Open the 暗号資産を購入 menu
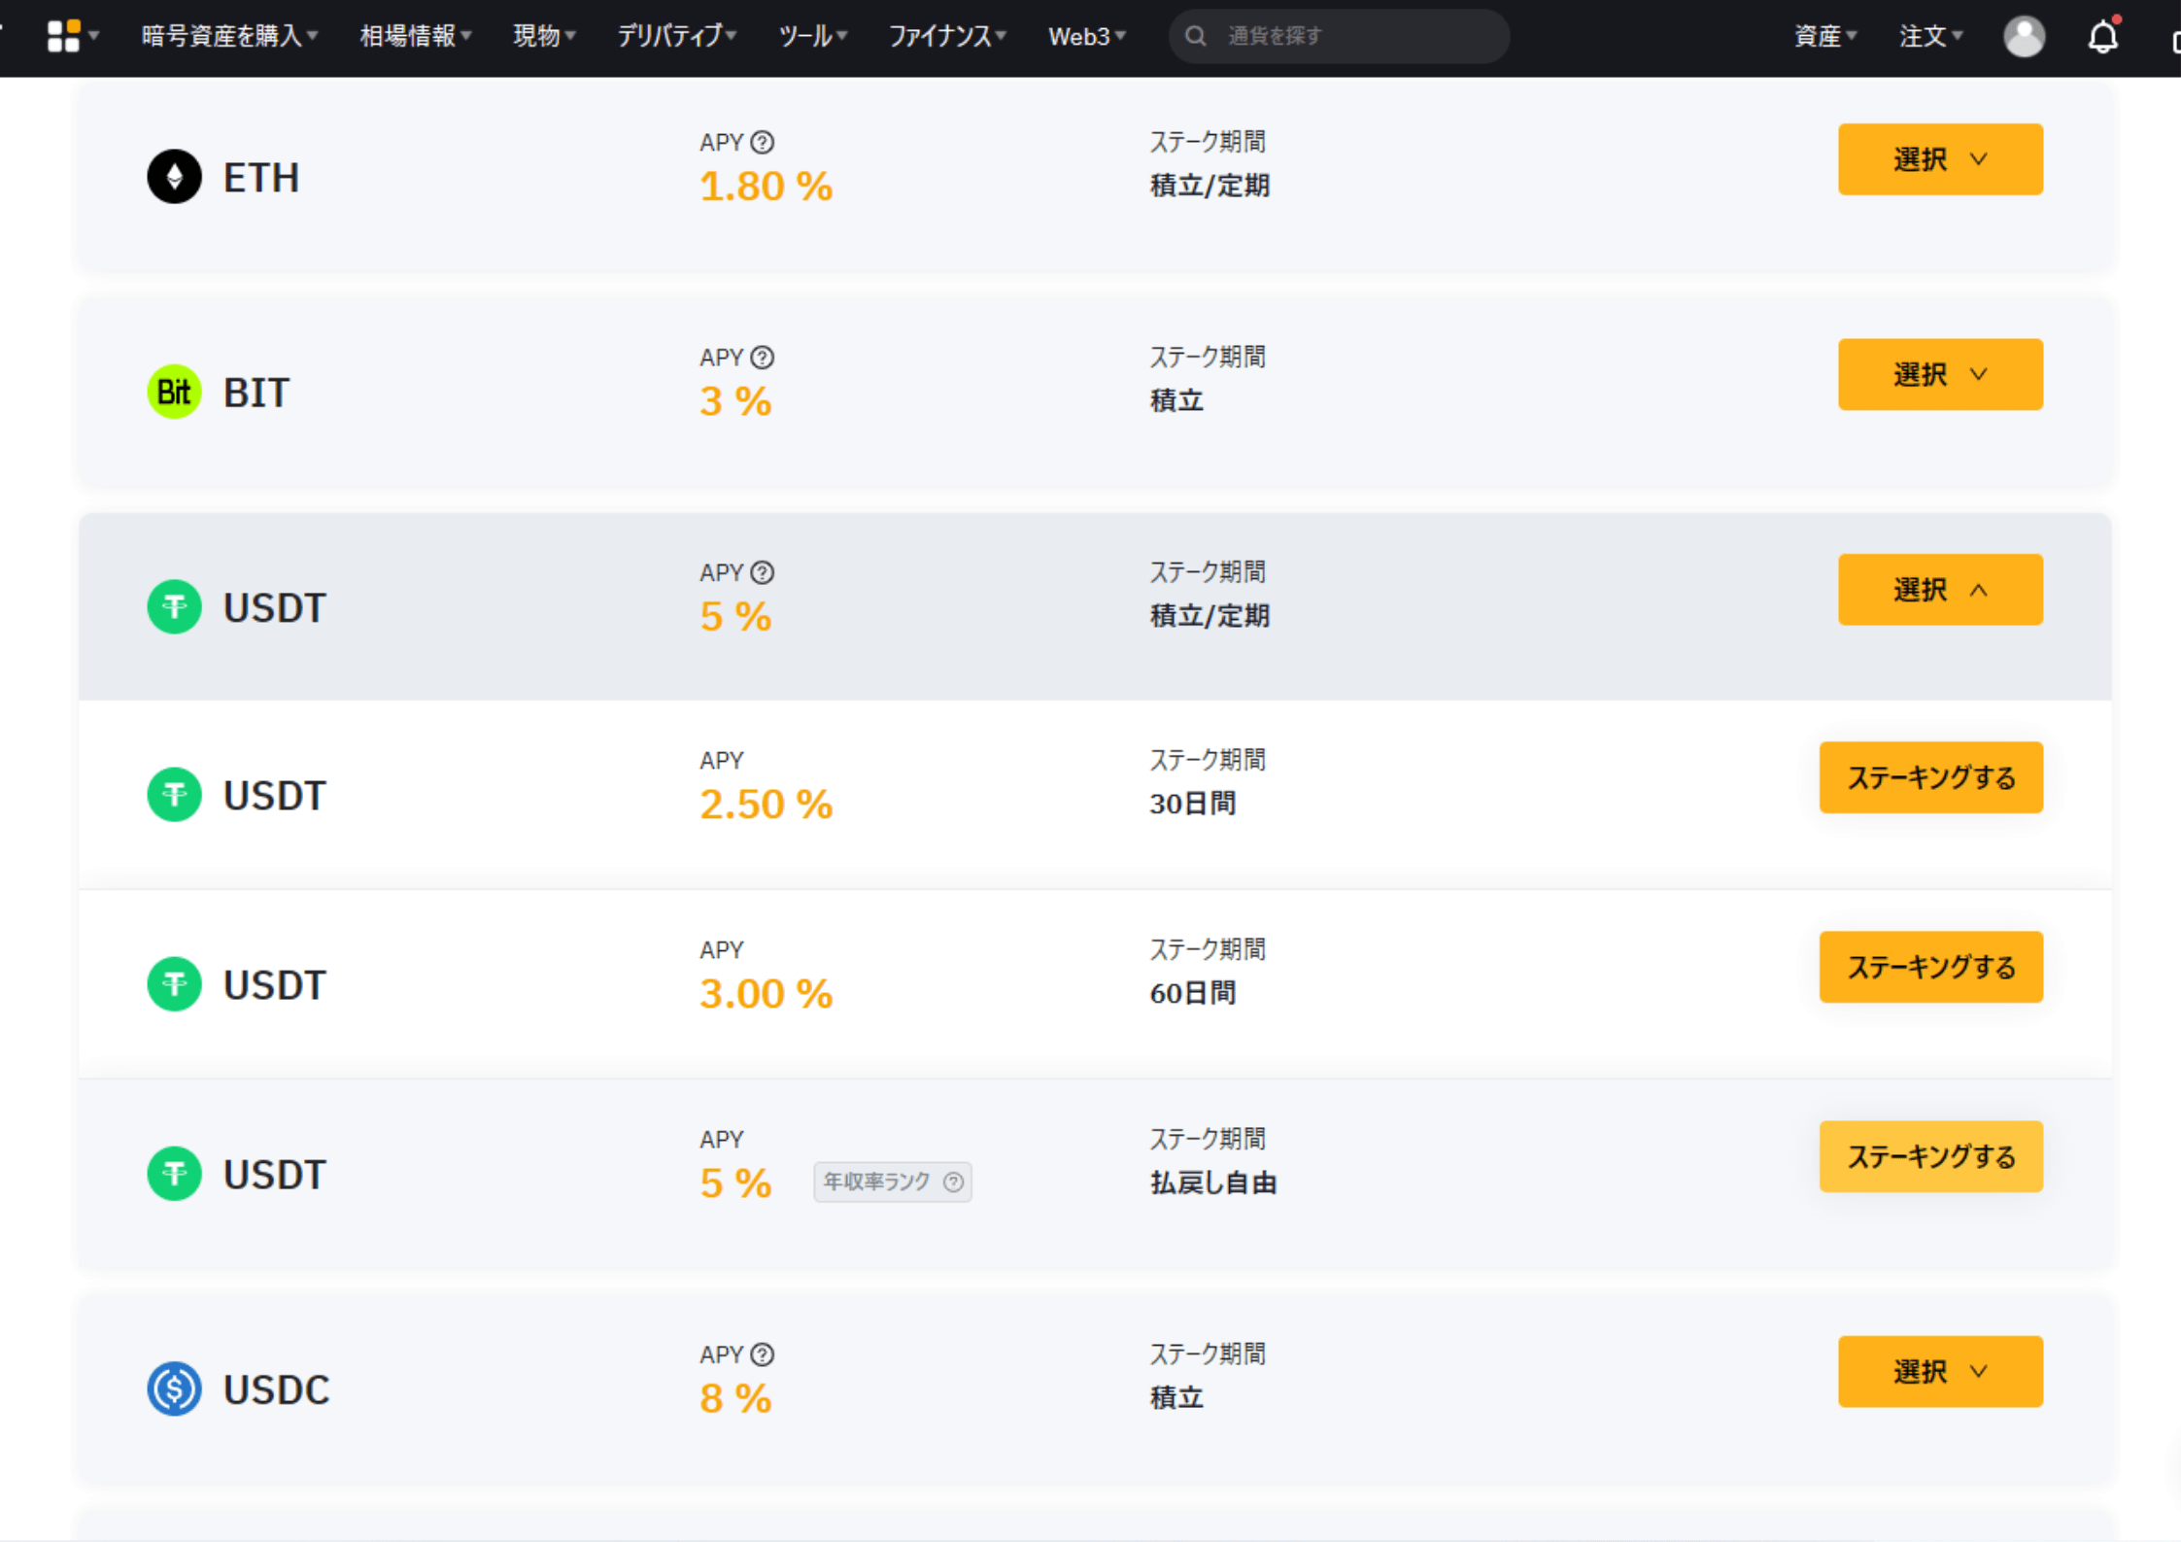This screenshot has height=1542, width=2181. pos(230,36)
